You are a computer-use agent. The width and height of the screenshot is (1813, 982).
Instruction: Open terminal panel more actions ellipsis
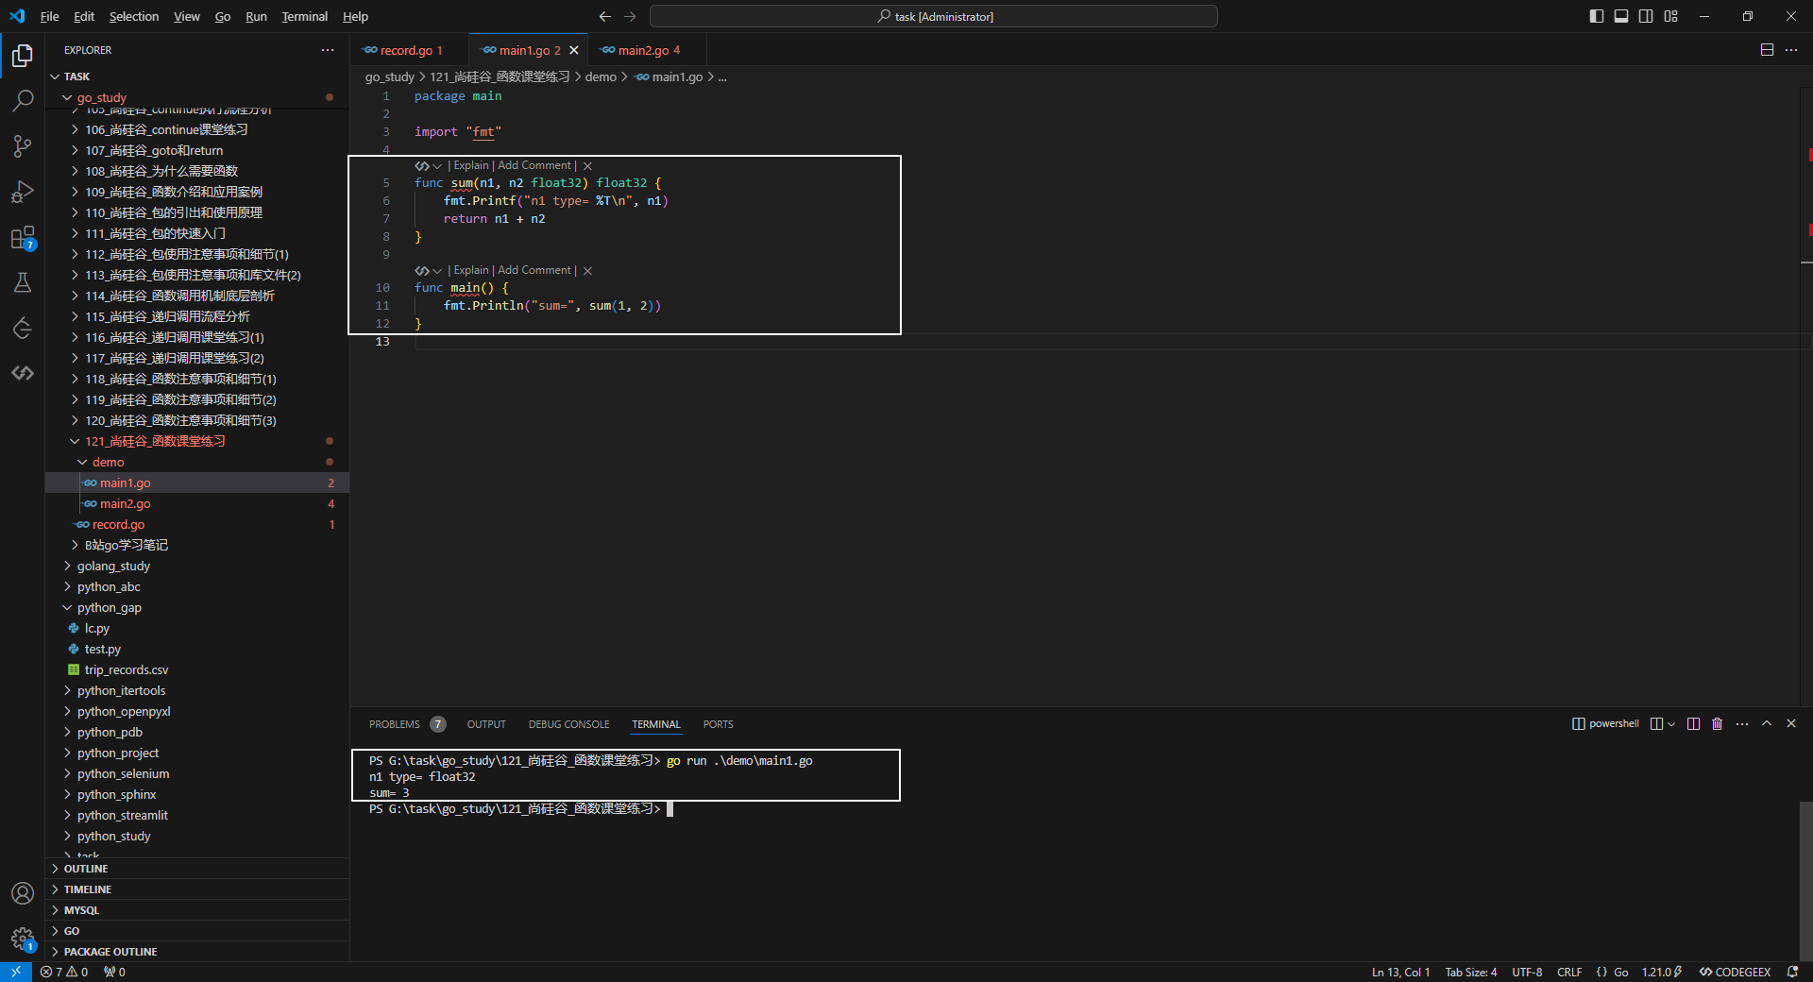click(1742, 724)
